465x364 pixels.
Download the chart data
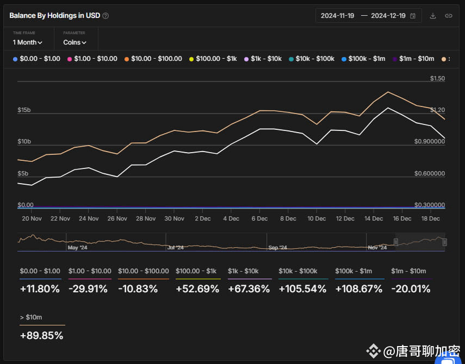pyautogui.click(x=433, y=16)
